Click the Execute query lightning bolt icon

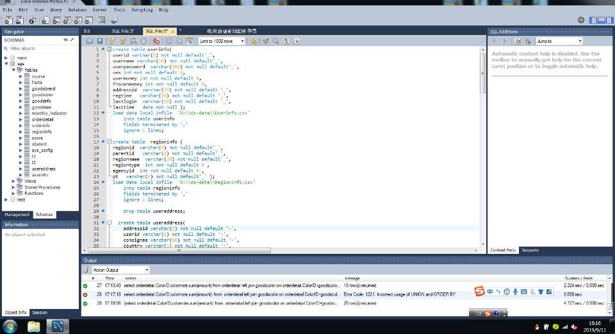coord(112,41)
